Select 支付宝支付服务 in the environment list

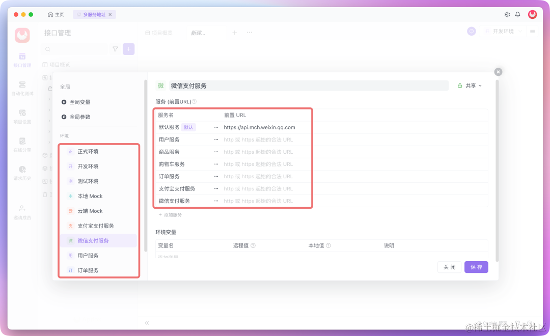coord(99,226)
